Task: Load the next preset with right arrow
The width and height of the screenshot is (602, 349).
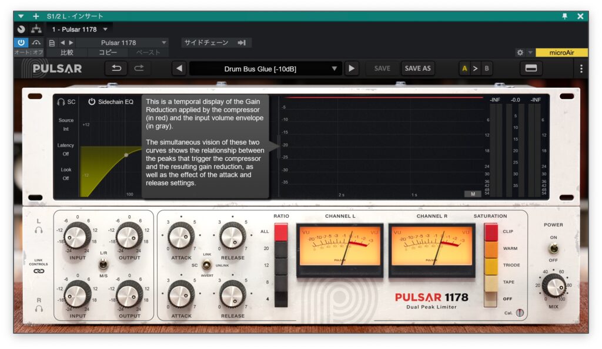Action: pos(352,69)
